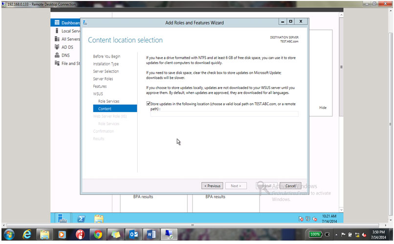Viewport: 394px width, 244px height.
Task: Open File and Storage Services icon
Action: point(57,64)
